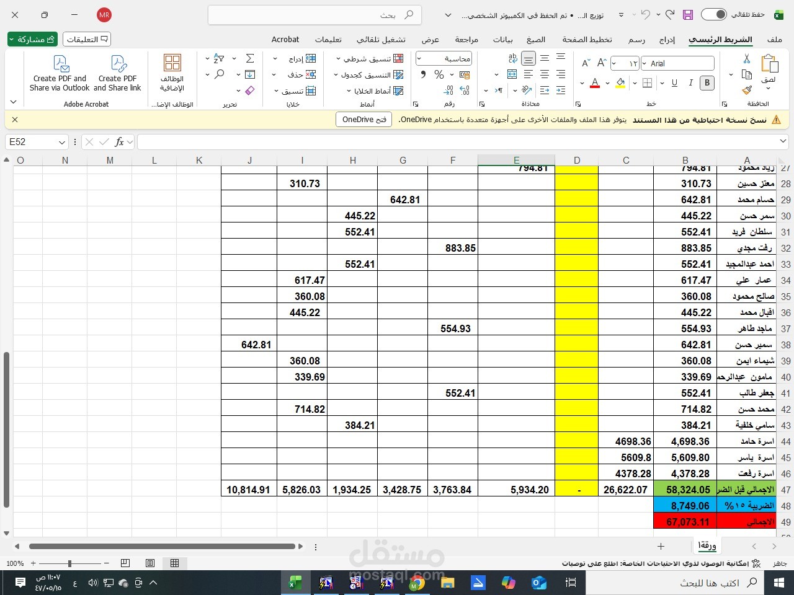
Task: Toggle Bold formatting
Action: pyautogui.click(x=707, y=83)
